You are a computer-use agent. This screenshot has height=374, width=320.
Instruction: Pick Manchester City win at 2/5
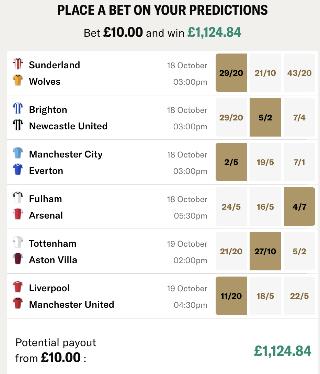(x=231, y=162)
